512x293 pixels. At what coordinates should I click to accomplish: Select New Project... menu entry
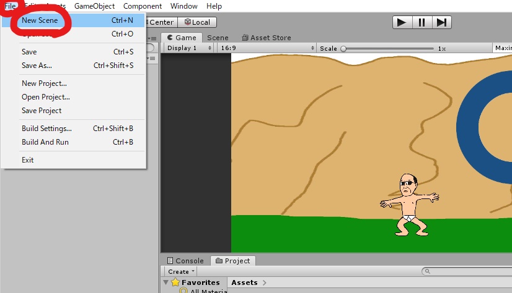[74, 83]
